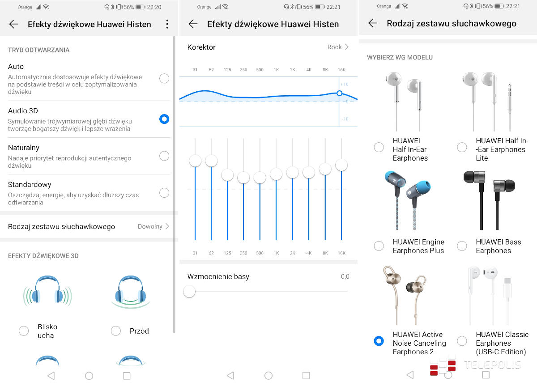This screenshot has height=386, width=537.
Task: Go back from Rodzaj zestawu słuchawkowego screen
Action: pos(372,23)
